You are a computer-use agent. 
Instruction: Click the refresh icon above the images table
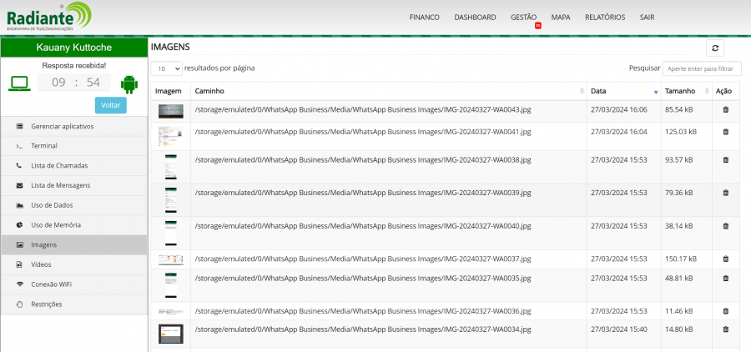point(715,48)
